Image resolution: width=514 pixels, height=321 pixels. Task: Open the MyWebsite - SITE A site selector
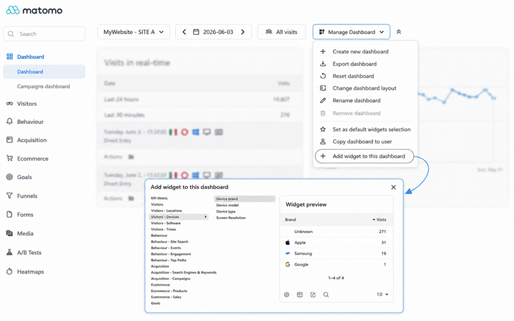click(x=134, y=31)
